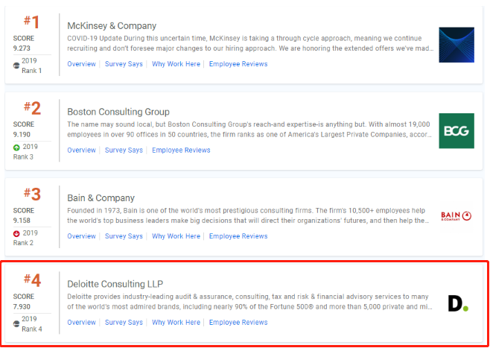Open Deloitte Consulting LLP title
Screen dimensions: 490x348
[x=115, y=284]
